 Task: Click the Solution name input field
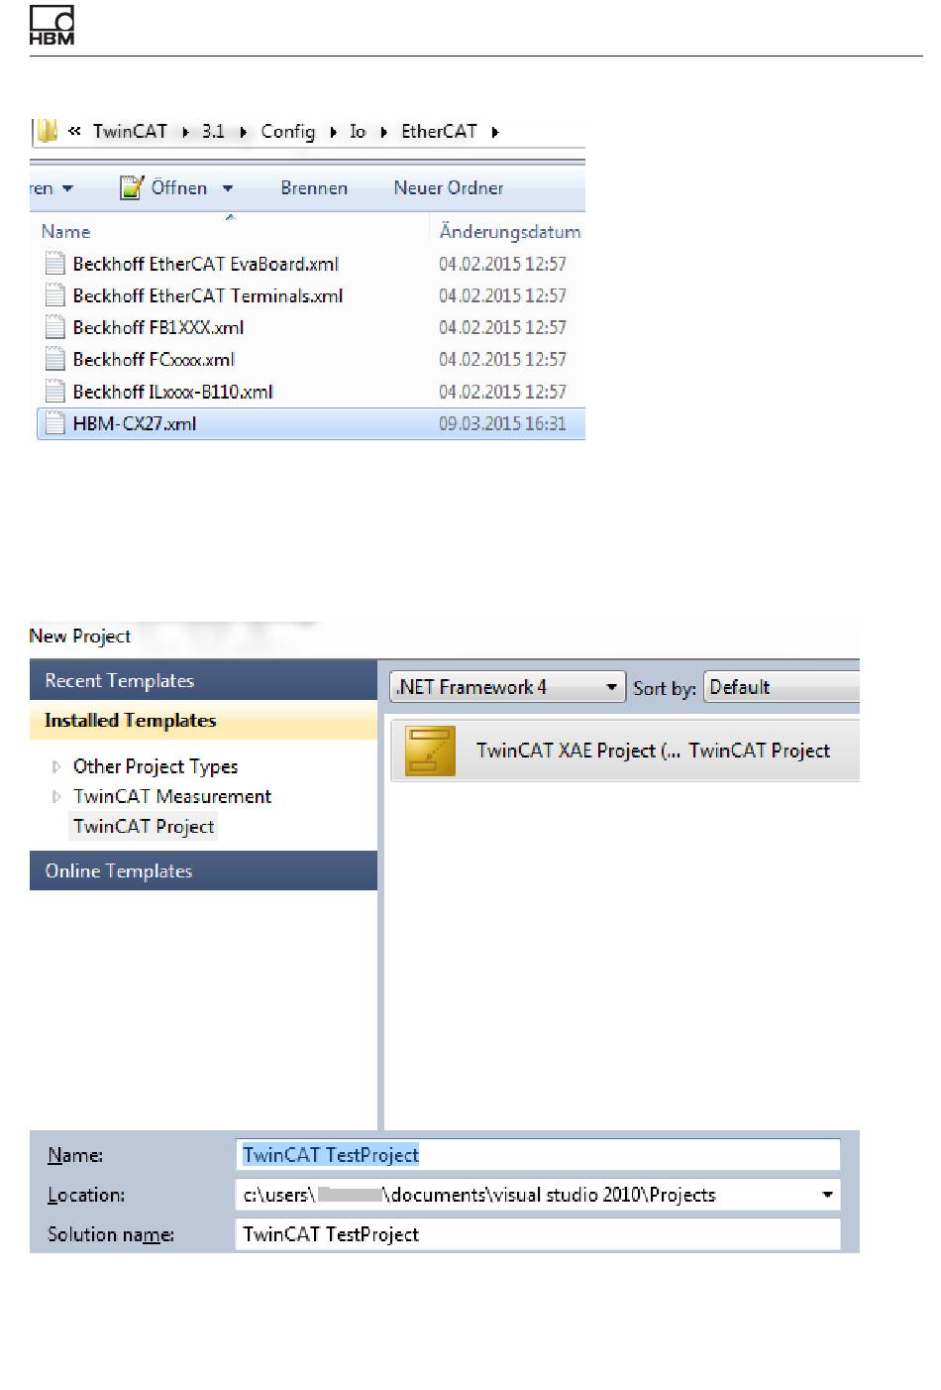[x=537, y=1234]
